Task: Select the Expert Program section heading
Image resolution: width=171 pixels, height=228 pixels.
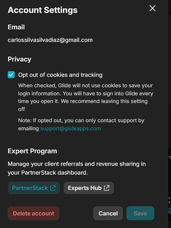Action: click(x=32, y=151)
